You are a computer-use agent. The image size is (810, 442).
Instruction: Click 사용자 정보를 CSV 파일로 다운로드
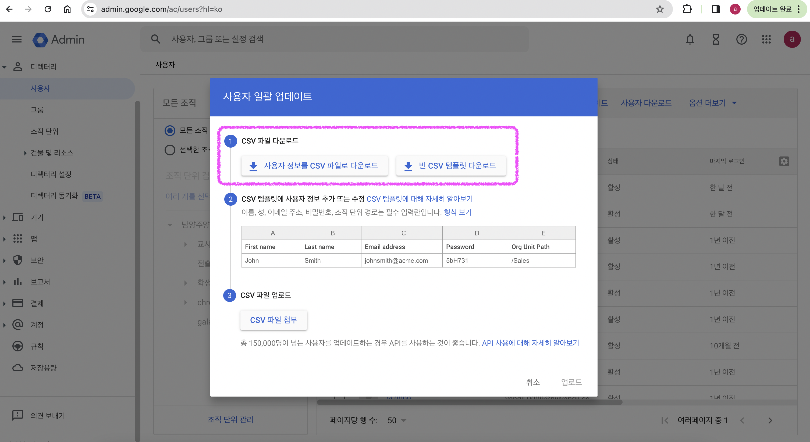[314, 166]
